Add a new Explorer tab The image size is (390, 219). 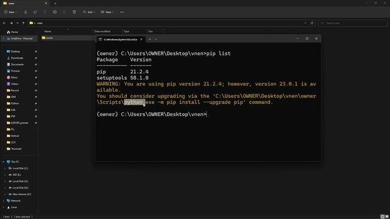(55, 4)
